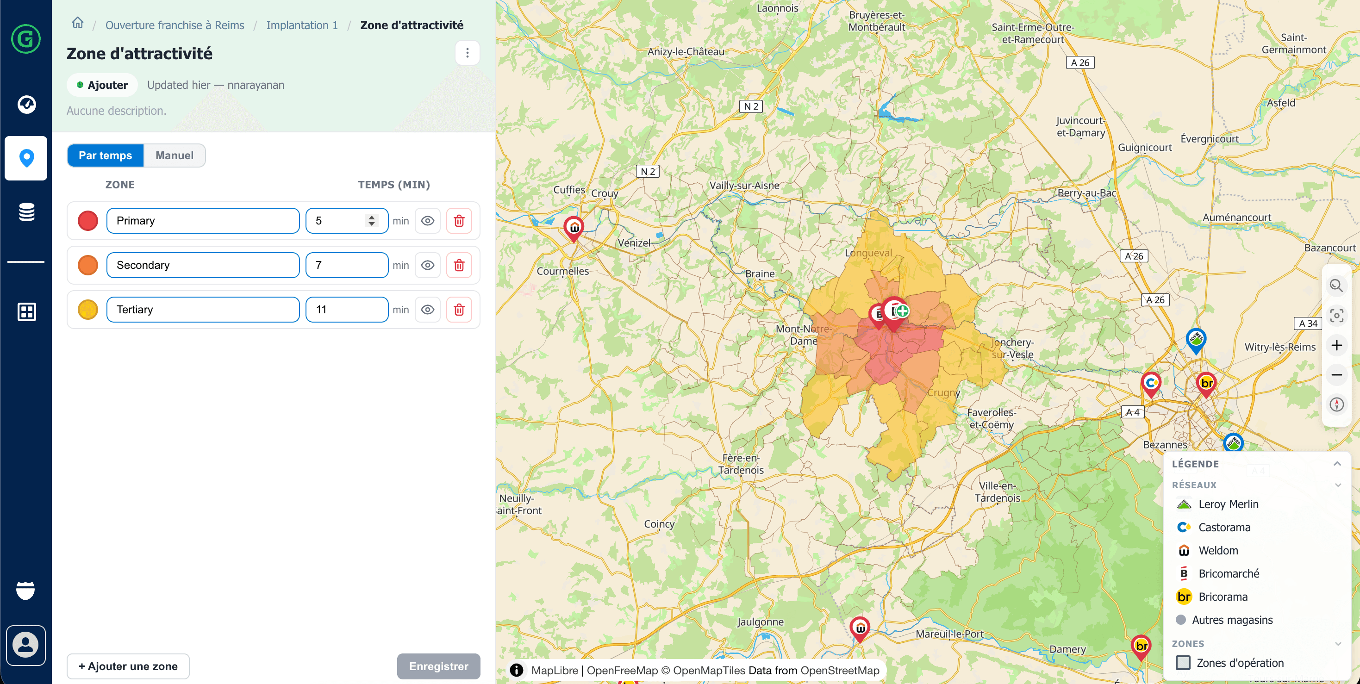Delete the Primary zone row
Image resolution: width=1360 pixels, height=684 pixels.
(459, 221)
